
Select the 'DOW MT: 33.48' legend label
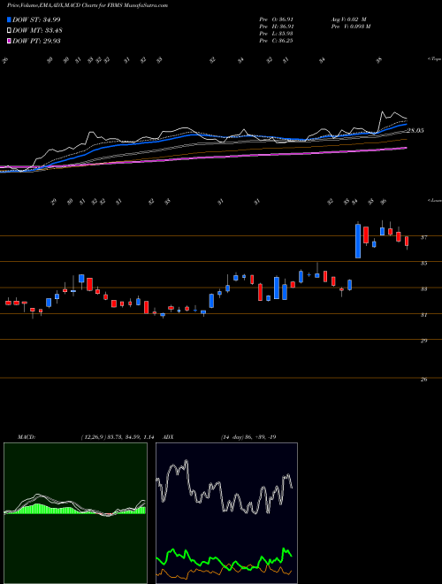pyautogui.click(x=36, y=31)
